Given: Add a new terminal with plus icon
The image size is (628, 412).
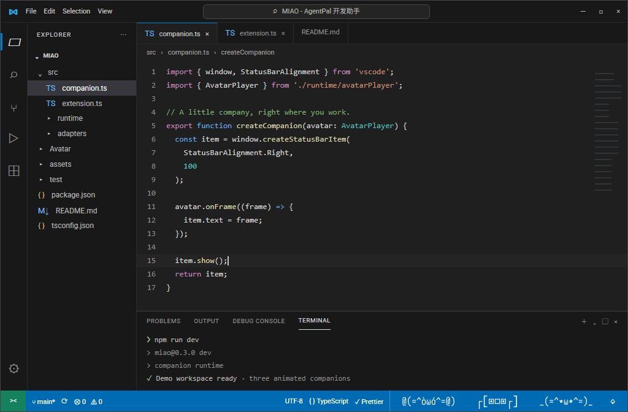Looking at the screenshot, I should coord(584,321).
